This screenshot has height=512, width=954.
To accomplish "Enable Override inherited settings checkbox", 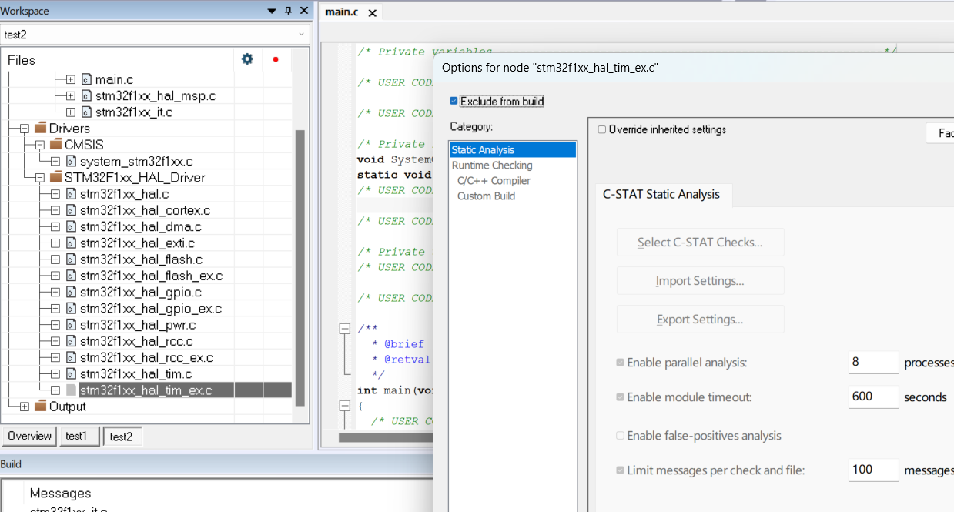I will 602,129.
